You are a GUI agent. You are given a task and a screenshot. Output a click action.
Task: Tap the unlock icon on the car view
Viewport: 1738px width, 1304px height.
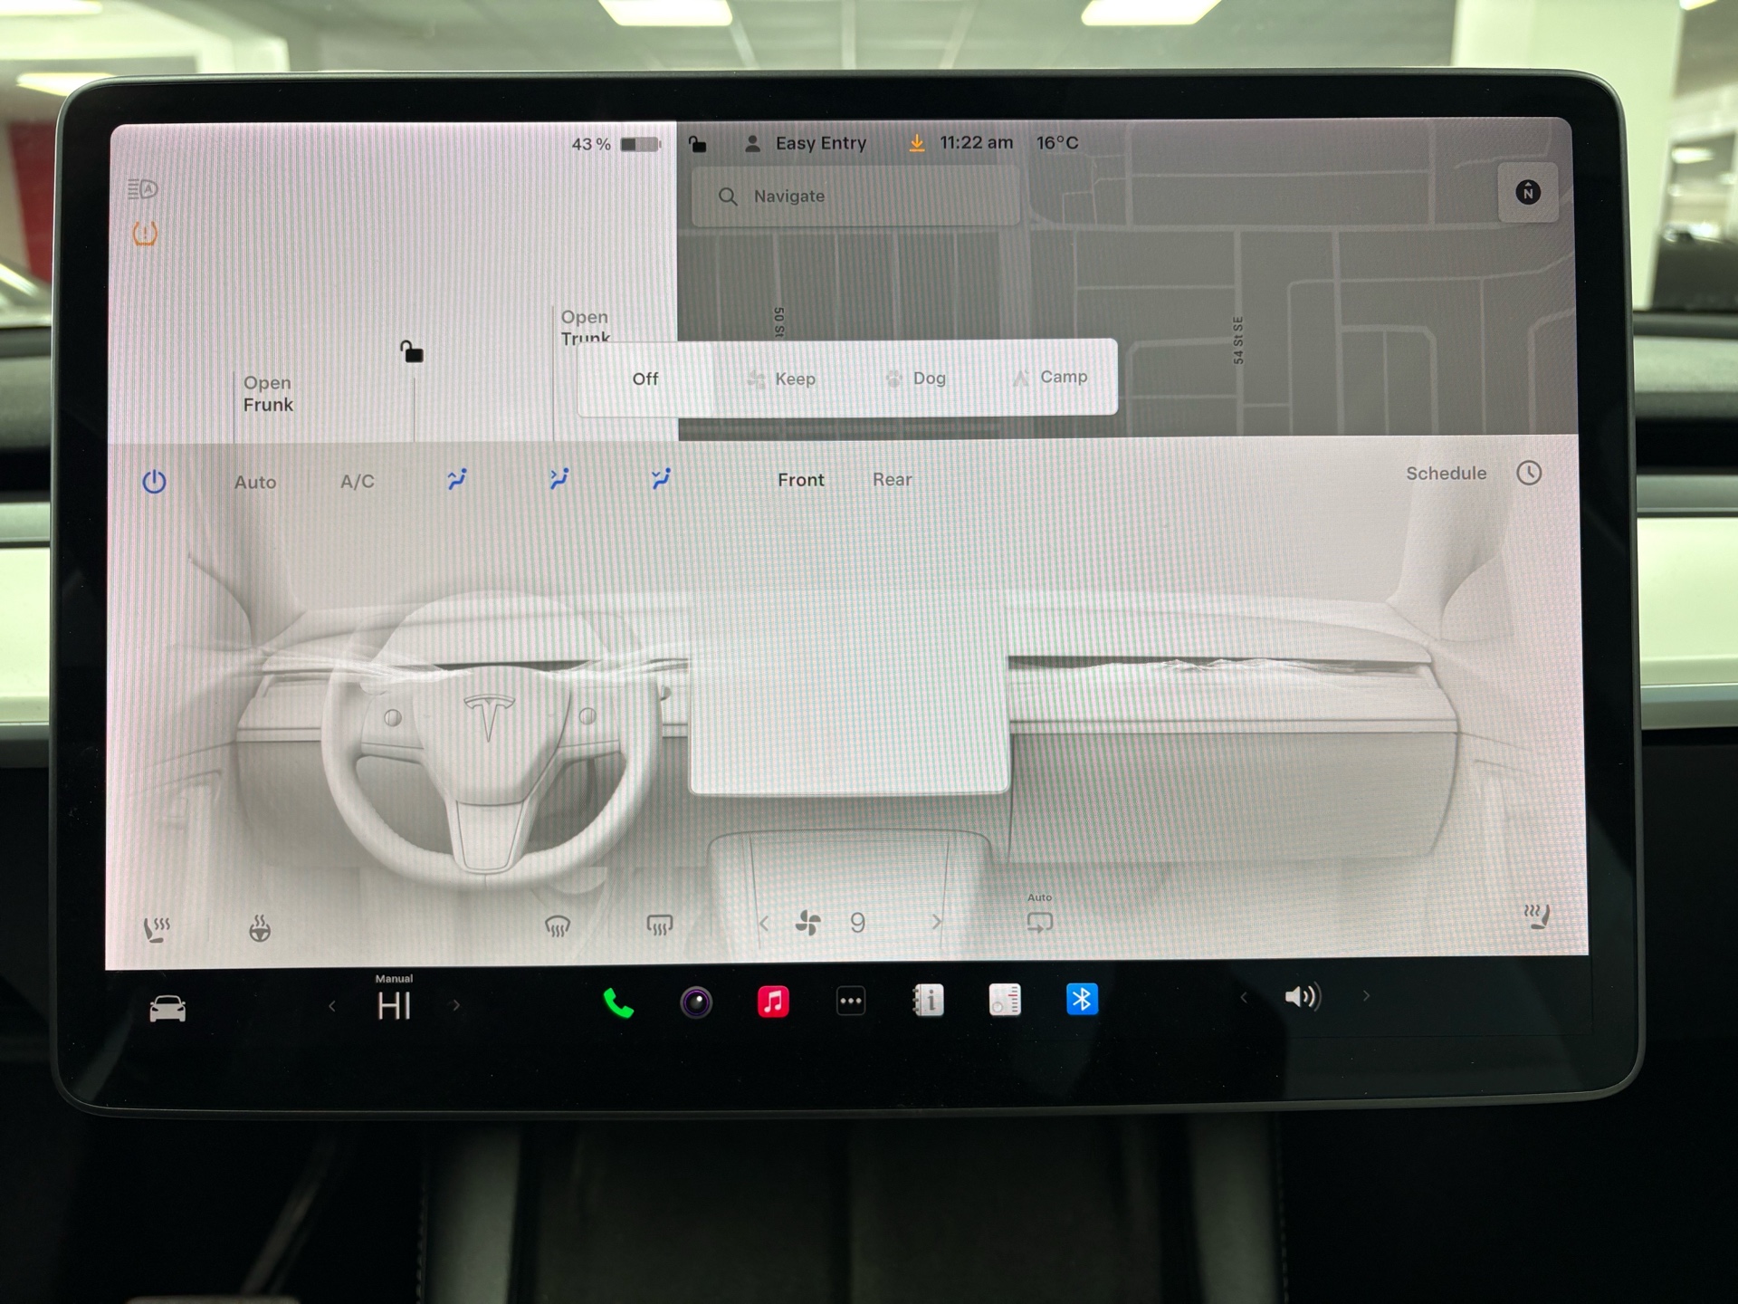pyautogui.click(x=412, y=350)
